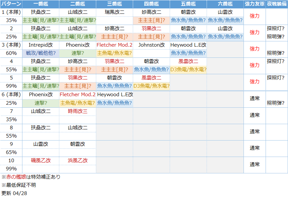The height and width of the screenshot is (198, 288).
Task: Select the 1 (本隊) pattern cell
Action: point(11,12)
